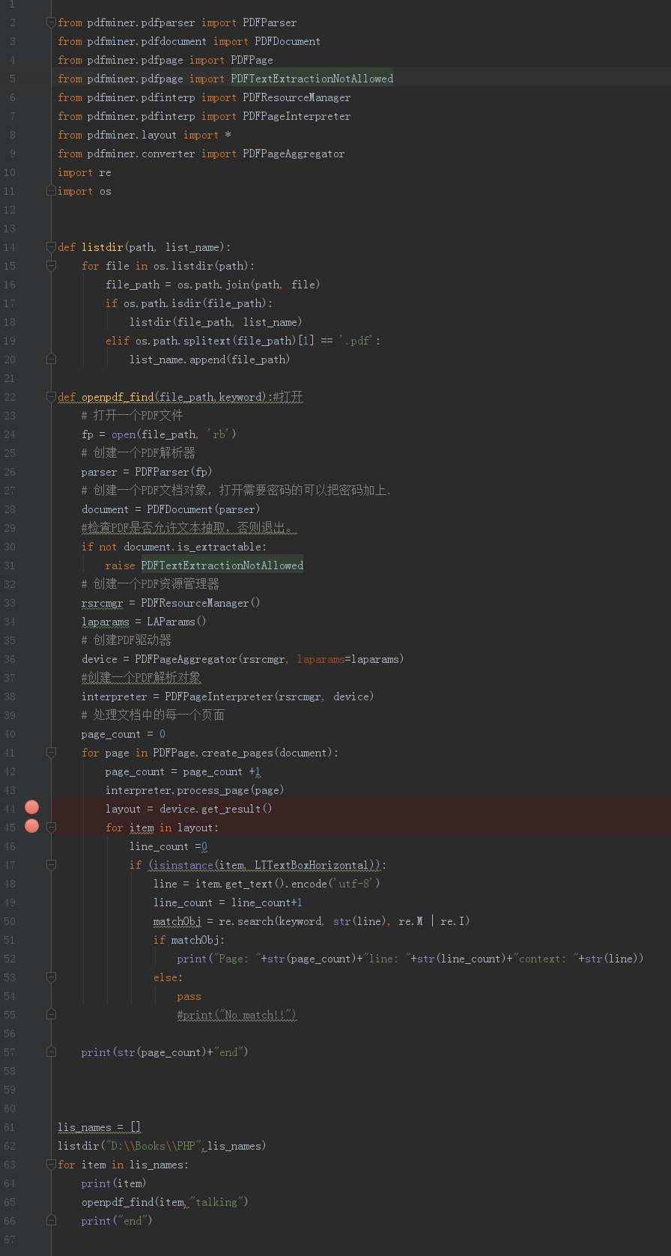Screen dimensions: 671x1256
Task: Click 'print(item)' on line 64
Action: [x=115, y=1183]
